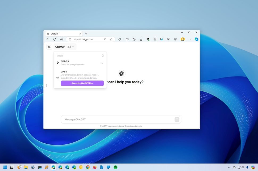Open Browser essentials heart icon
258x171 pixels.
tap(148, 39)
